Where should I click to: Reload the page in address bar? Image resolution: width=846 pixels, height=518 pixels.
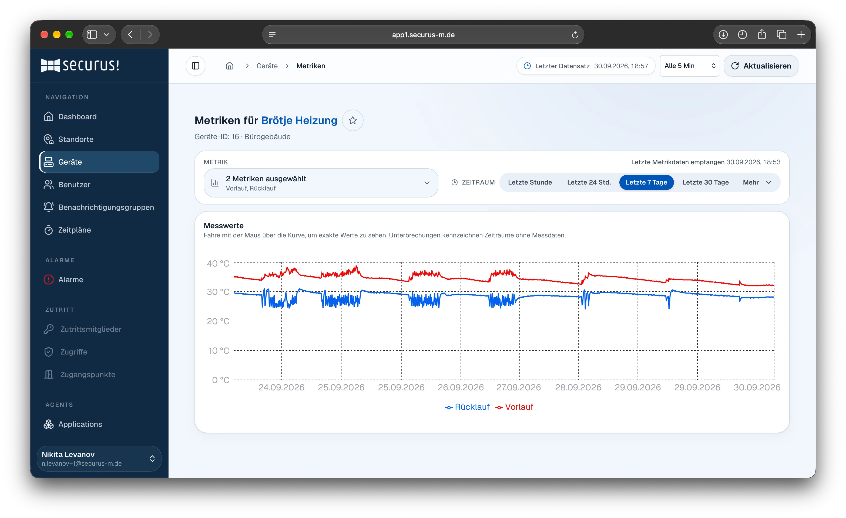(575, 35)
